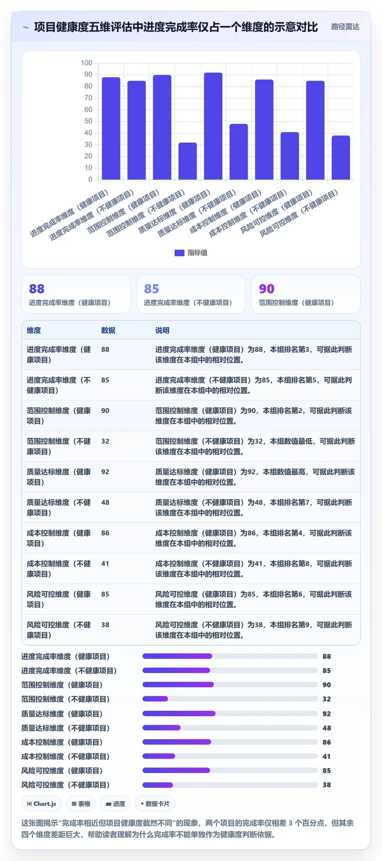Screen dimensions: 382x861
Task: Click the icon inside the Chart.js chip
Action: pyautogui.click(x=30, y=804)
